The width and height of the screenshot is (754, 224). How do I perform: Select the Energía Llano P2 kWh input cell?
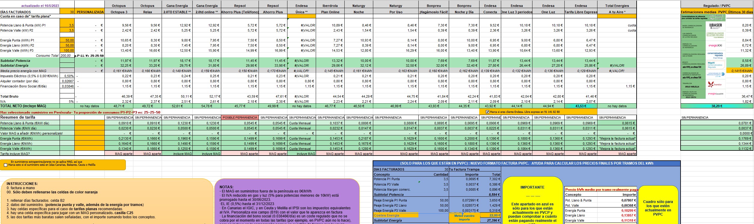coord(67,45)
